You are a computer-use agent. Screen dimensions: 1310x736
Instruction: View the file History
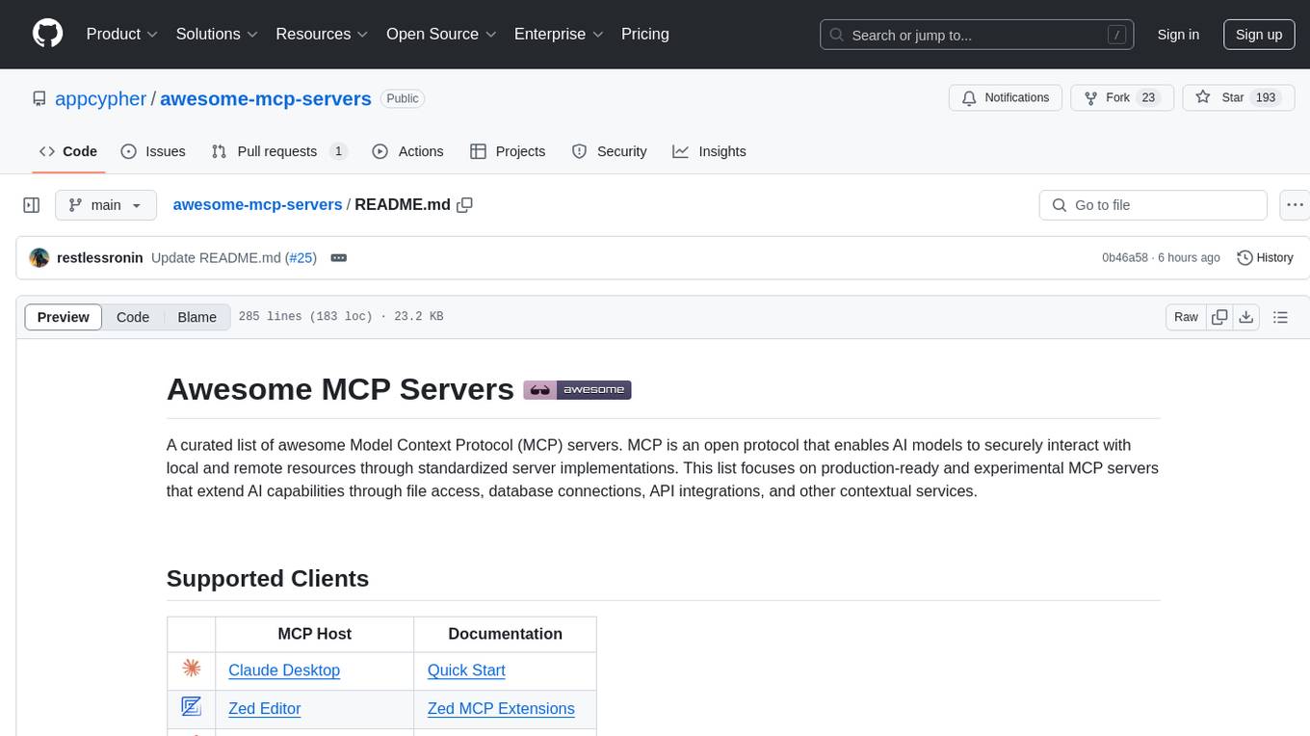click(1265, 257)
